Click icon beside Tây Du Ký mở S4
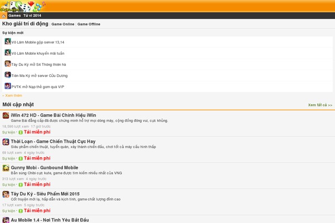Viewport: 335px width, 223px height. 8,64
